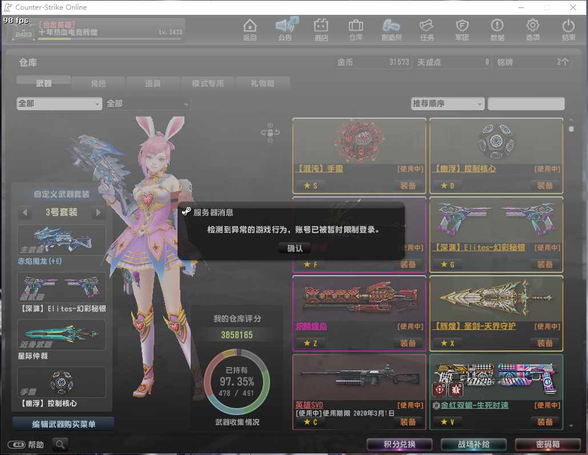Click the magnifier search icon at bottom left
This screenshot has width=588, height=455.
[61, 445]
